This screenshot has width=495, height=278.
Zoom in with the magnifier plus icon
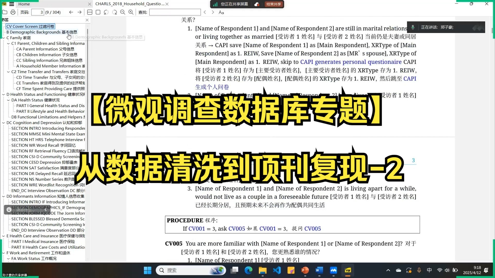[131, 12]
